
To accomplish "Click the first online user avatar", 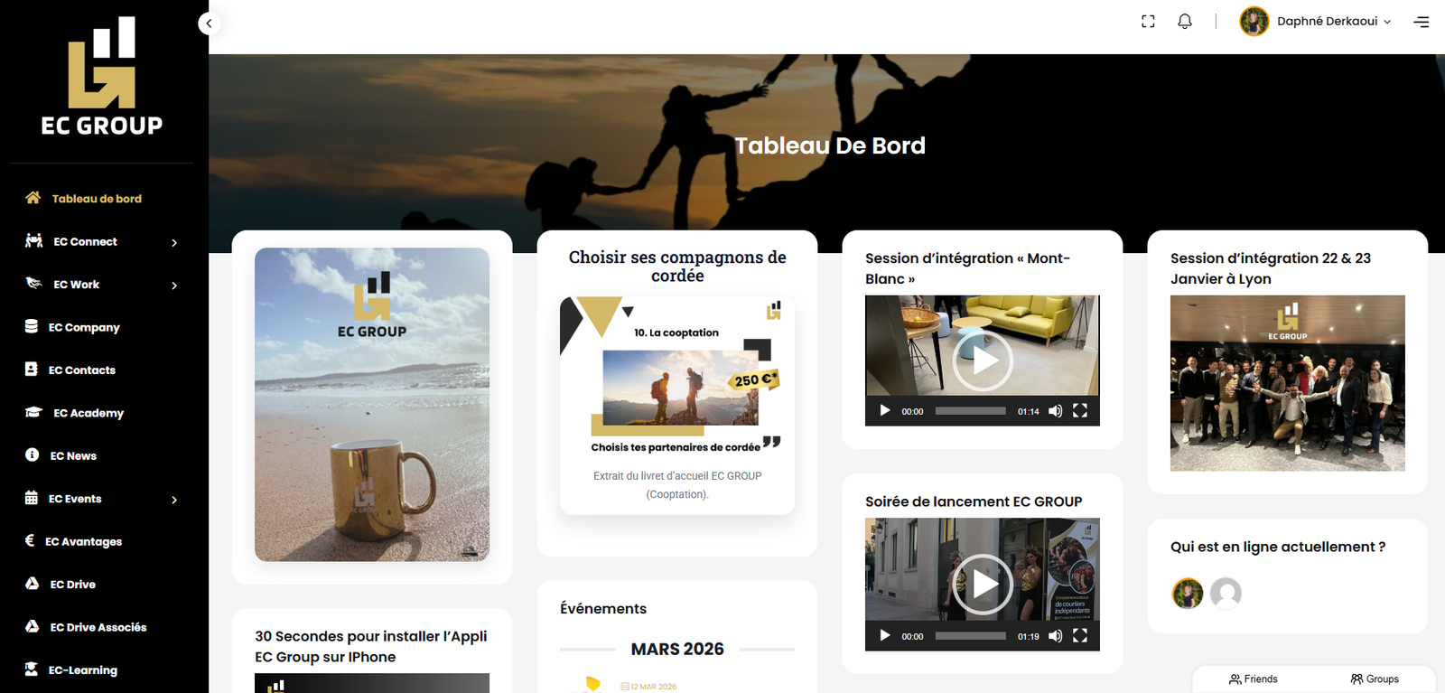I will (1188, 594).
